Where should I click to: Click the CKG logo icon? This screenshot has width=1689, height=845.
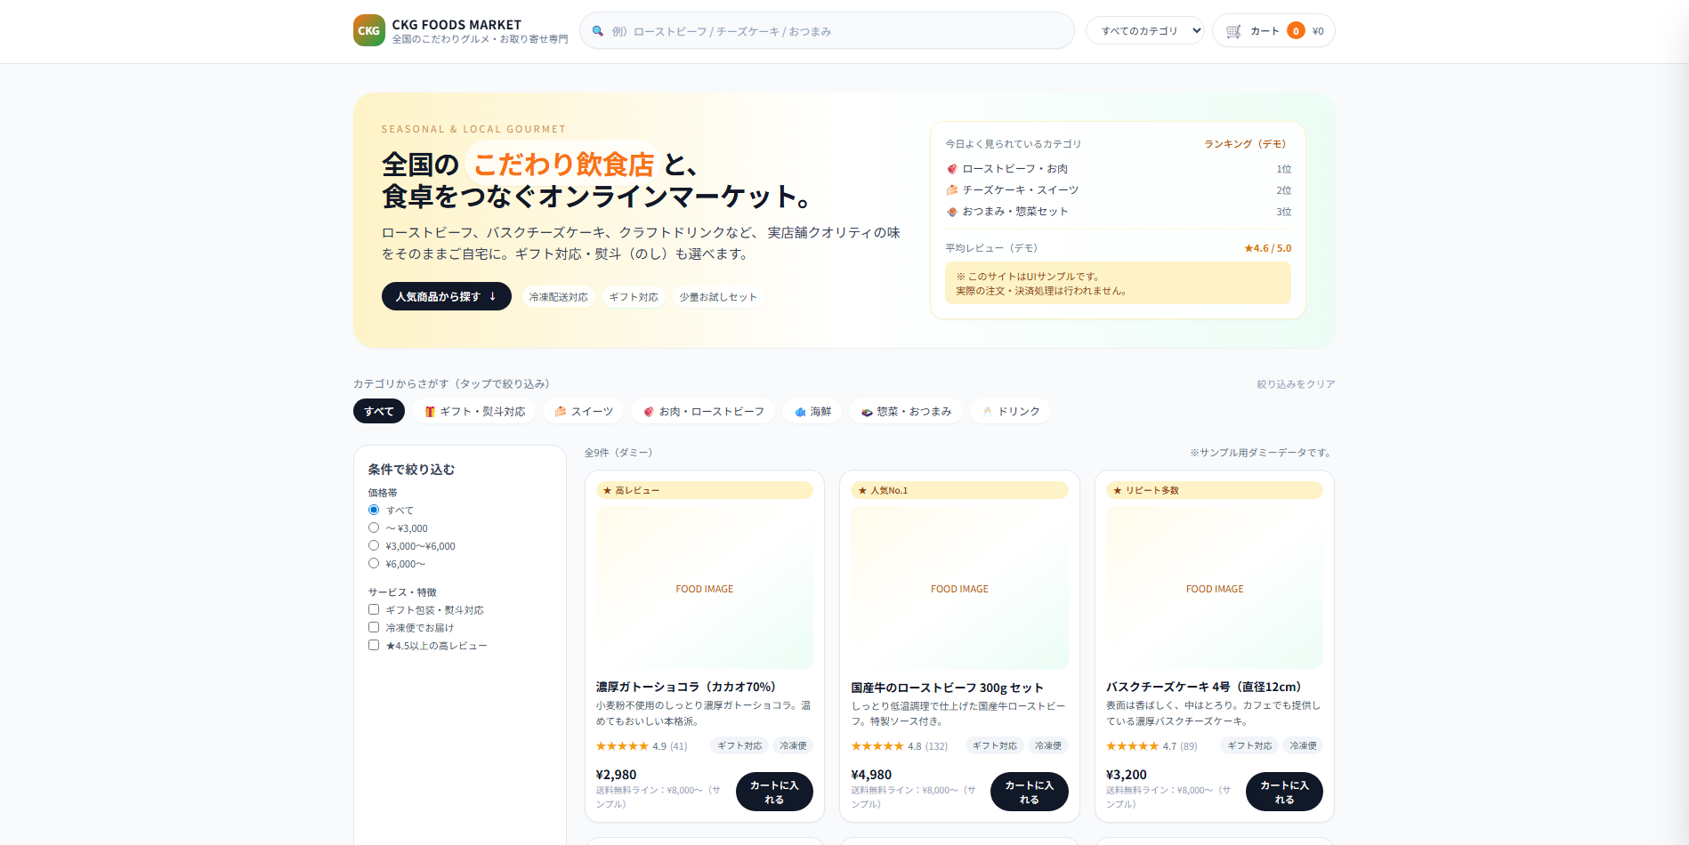tap(368, 30)
